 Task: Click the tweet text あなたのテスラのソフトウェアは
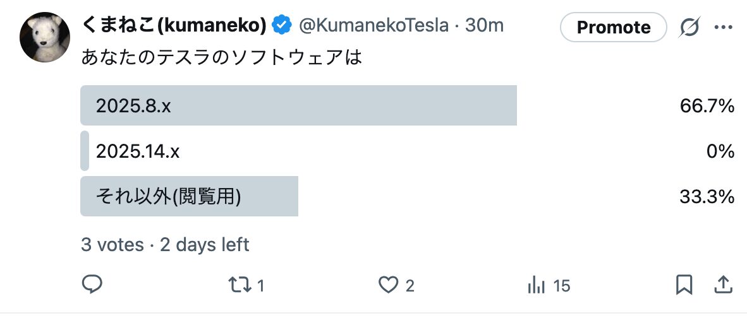pyautogui.click(x=222, y=58)
